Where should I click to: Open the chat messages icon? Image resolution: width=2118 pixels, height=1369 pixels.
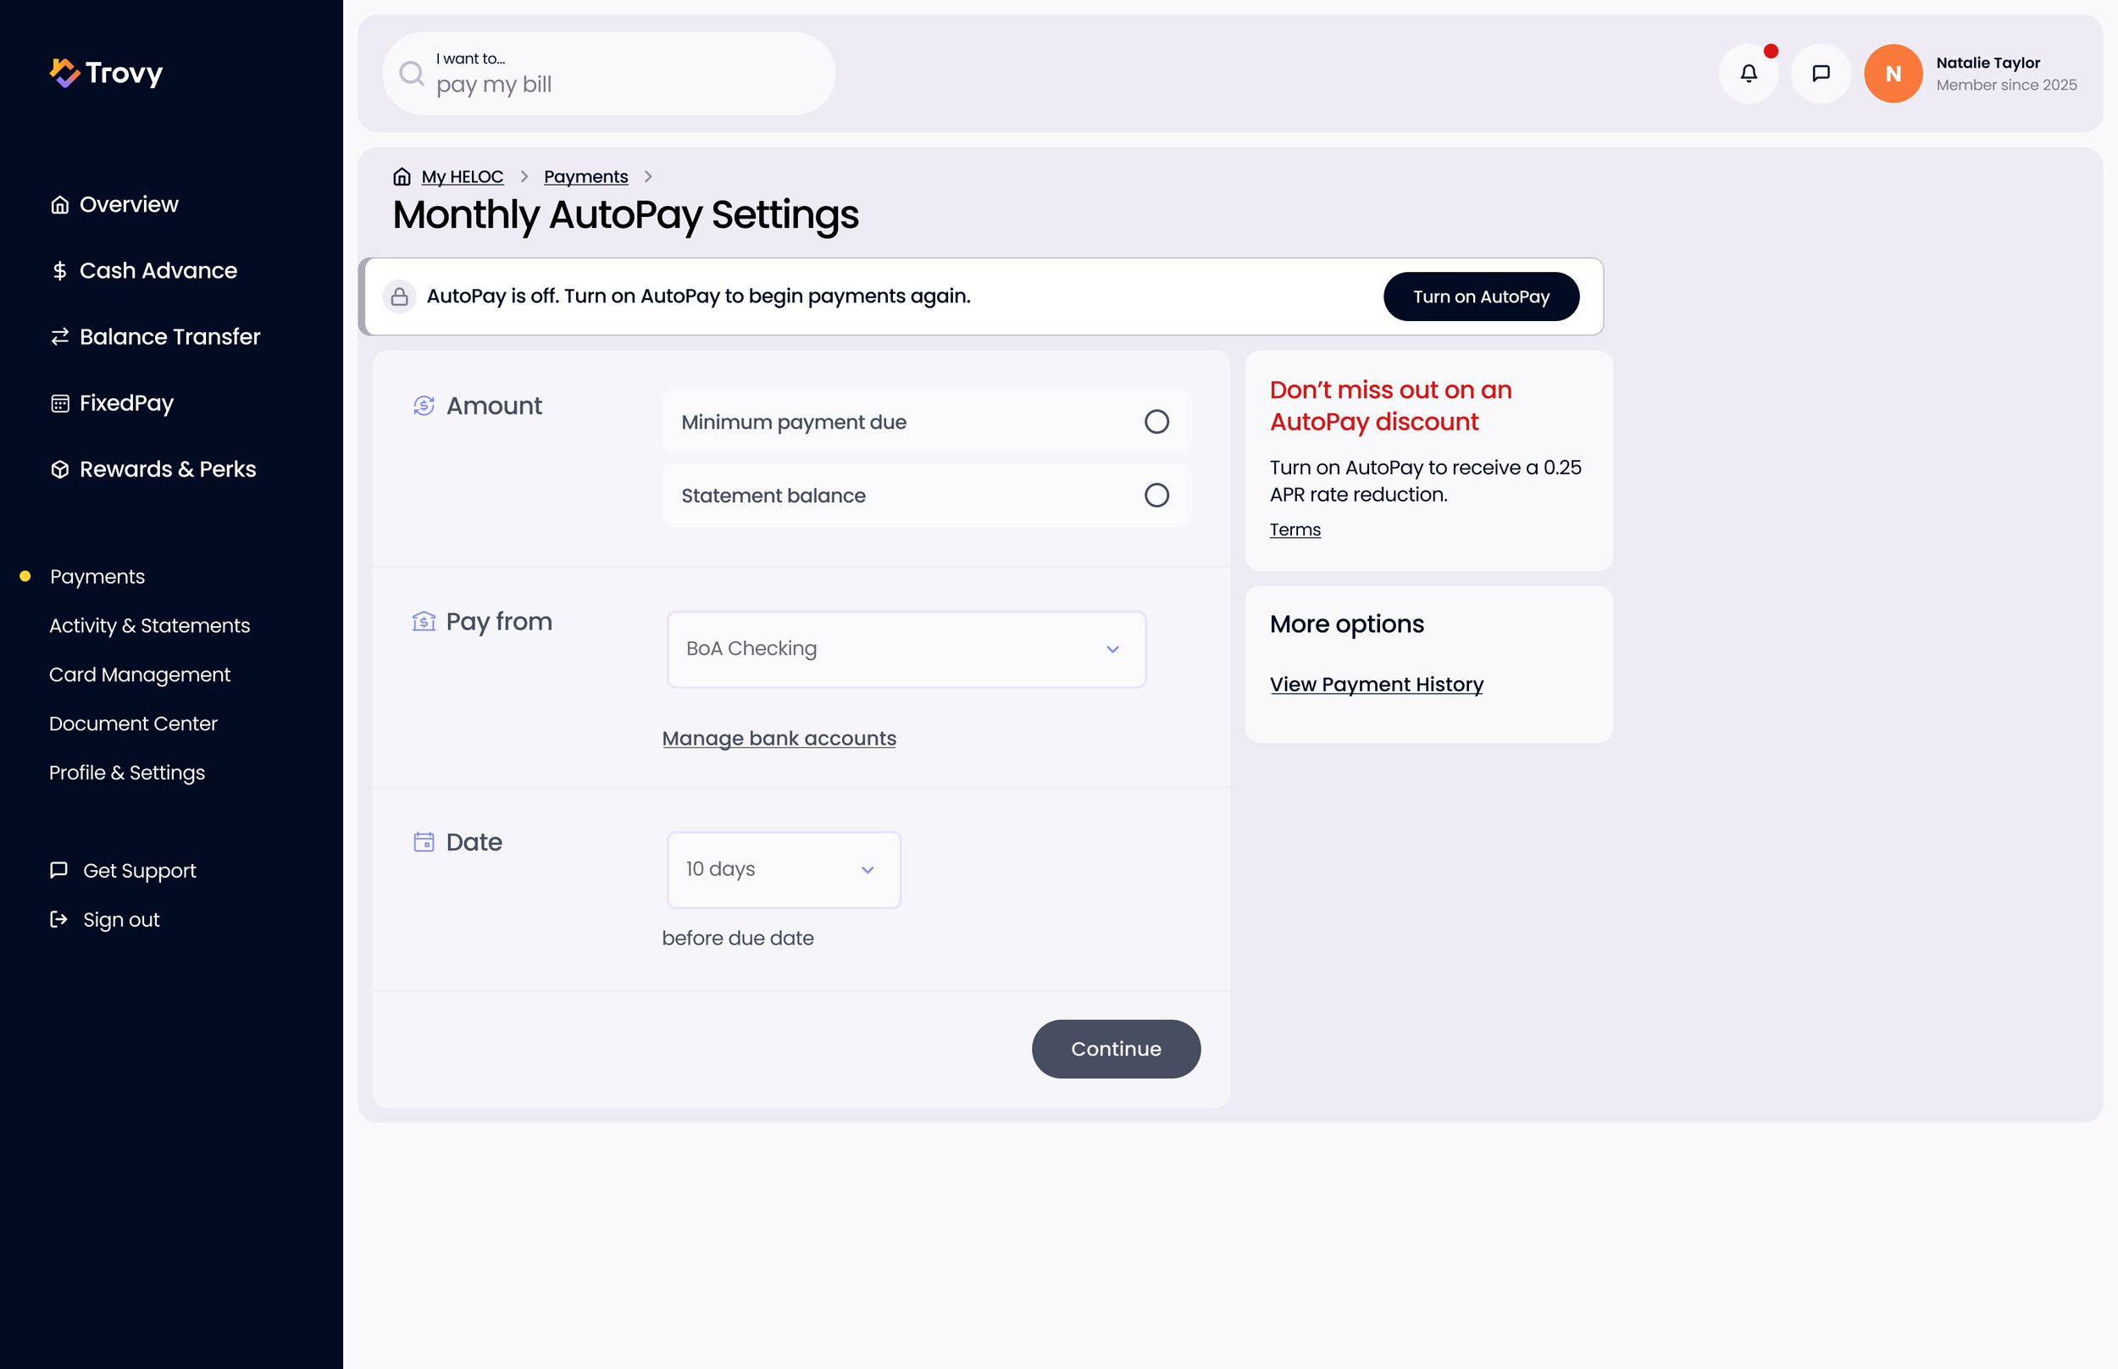[1821, 74]
